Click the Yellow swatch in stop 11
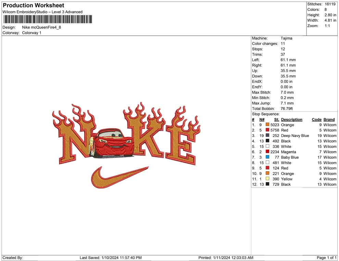The width and height of the screenshot is (339, 261). pos(267,179)
